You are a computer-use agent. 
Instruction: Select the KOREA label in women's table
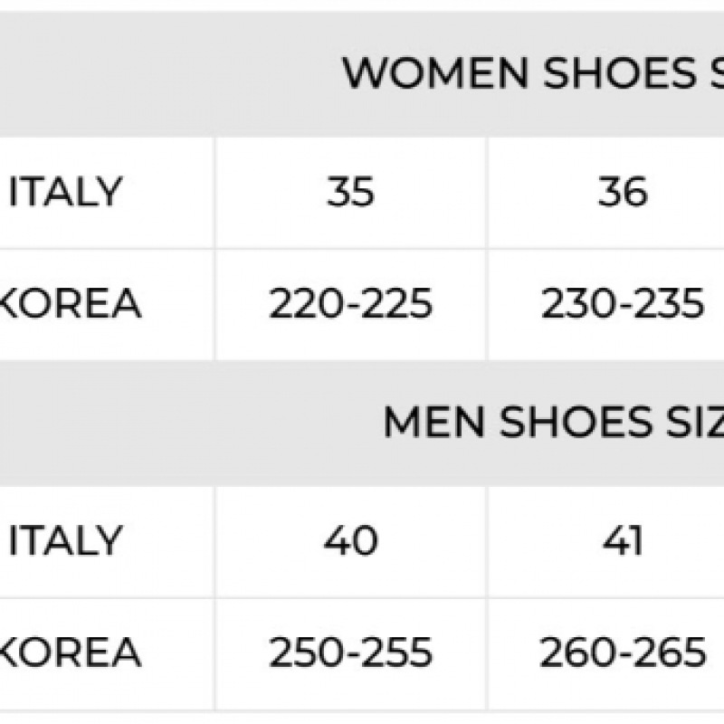click(71, 303)
